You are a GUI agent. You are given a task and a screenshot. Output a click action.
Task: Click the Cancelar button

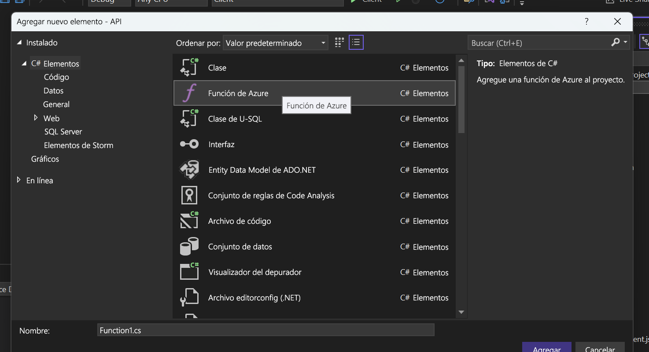(600, 349)
